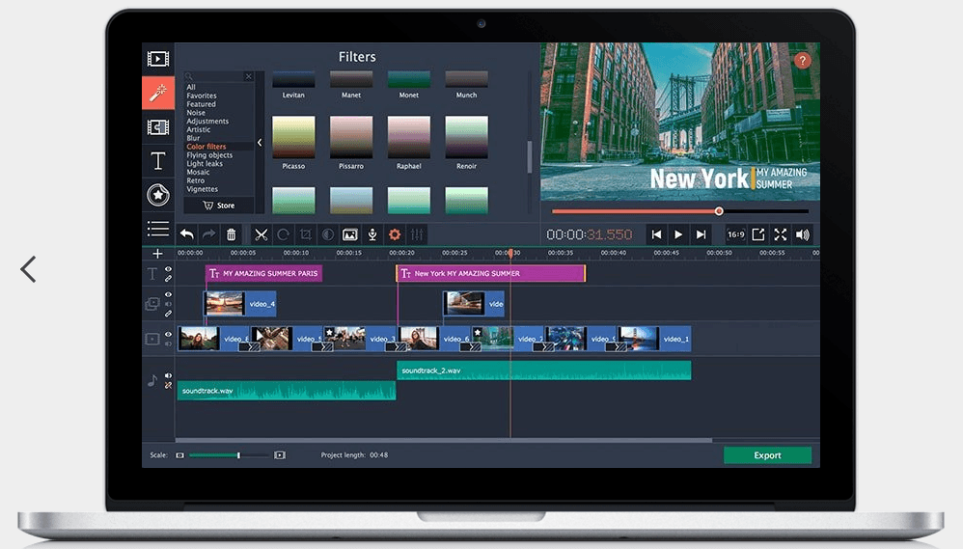This screenshot has height=549, width=963.
Task: Click the filters list vertical scrollbar
Action: pos(530,156)
